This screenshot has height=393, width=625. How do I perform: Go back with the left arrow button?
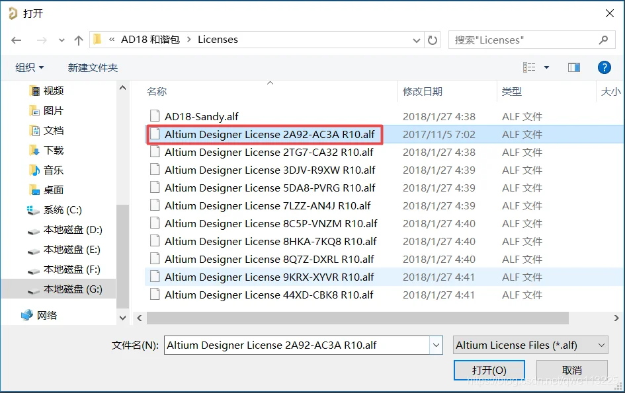coord(17,40)
